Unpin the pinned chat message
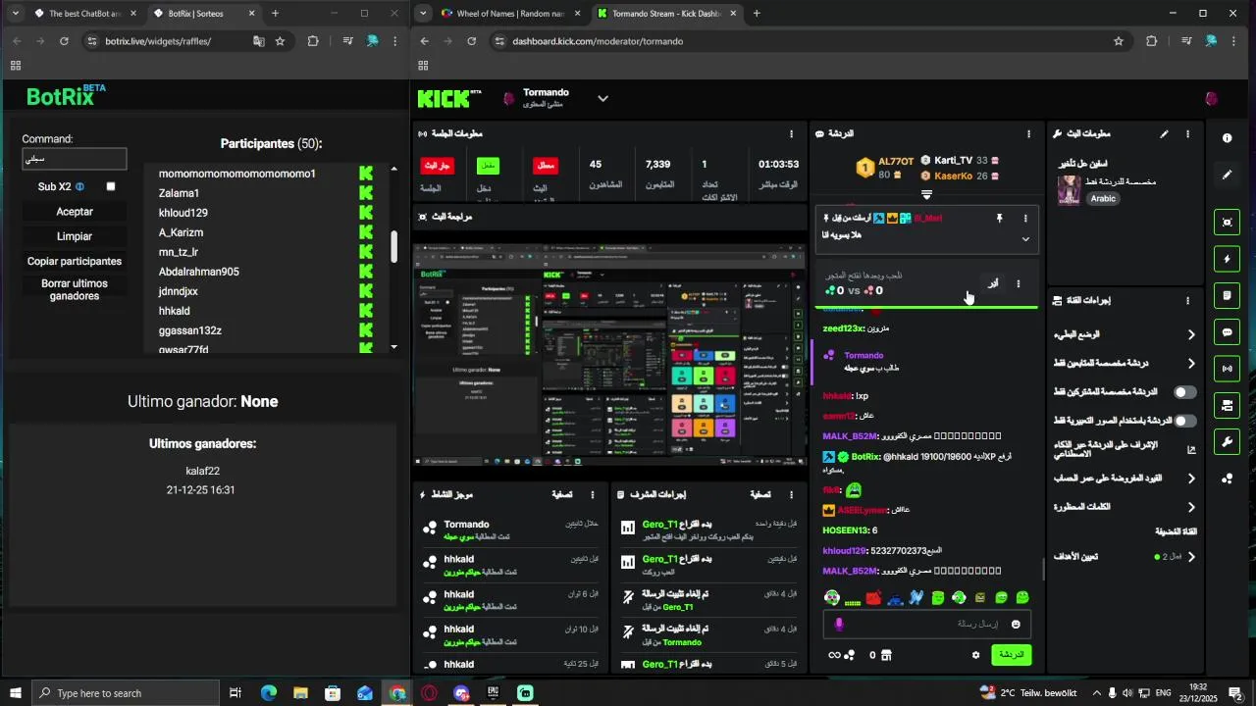Image resolution: width=1256 pixels, height=706 pixels. point(1000,219)
